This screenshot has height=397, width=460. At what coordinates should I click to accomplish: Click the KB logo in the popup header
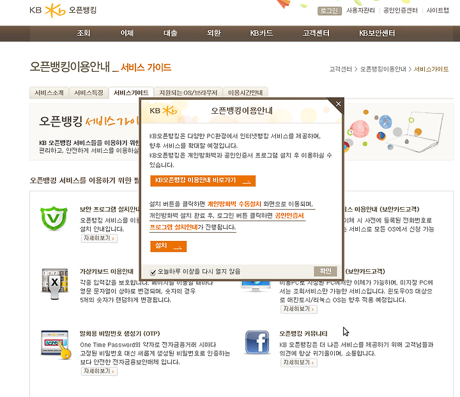[x=163, y=111]
